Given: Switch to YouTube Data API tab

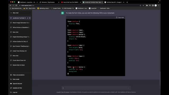Looking at the screenshot, I should [114, 2].
